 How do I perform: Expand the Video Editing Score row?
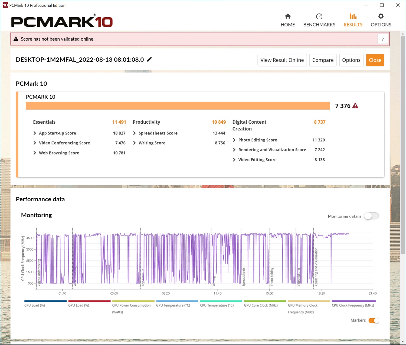coord(234,160)
